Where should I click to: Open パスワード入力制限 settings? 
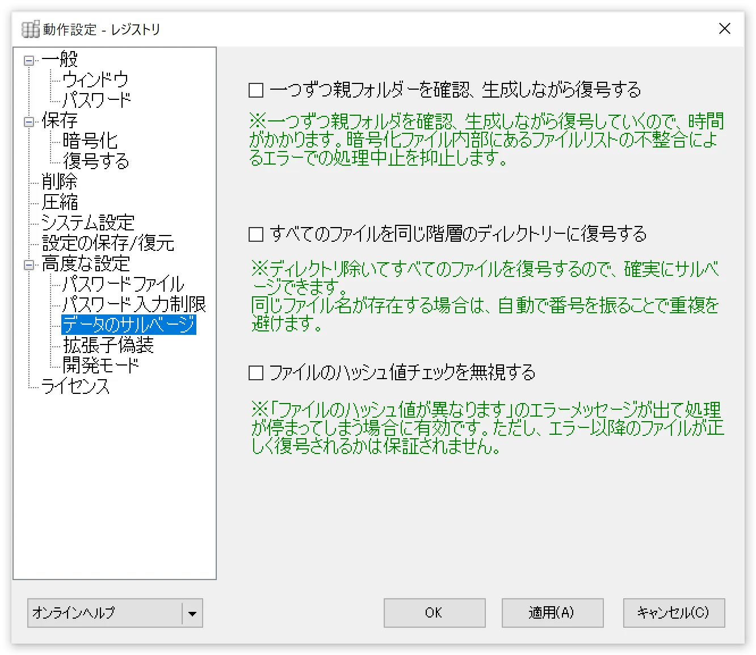(134, 304)
